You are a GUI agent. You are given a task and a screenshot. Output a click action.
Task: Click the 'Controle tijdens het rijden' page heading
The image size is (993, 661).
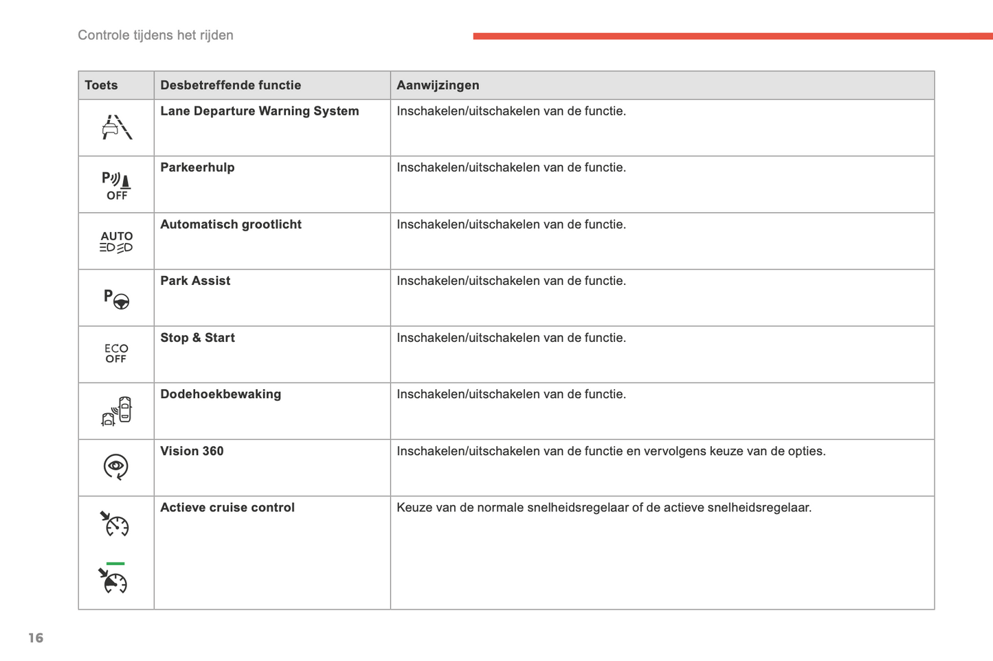155,35
